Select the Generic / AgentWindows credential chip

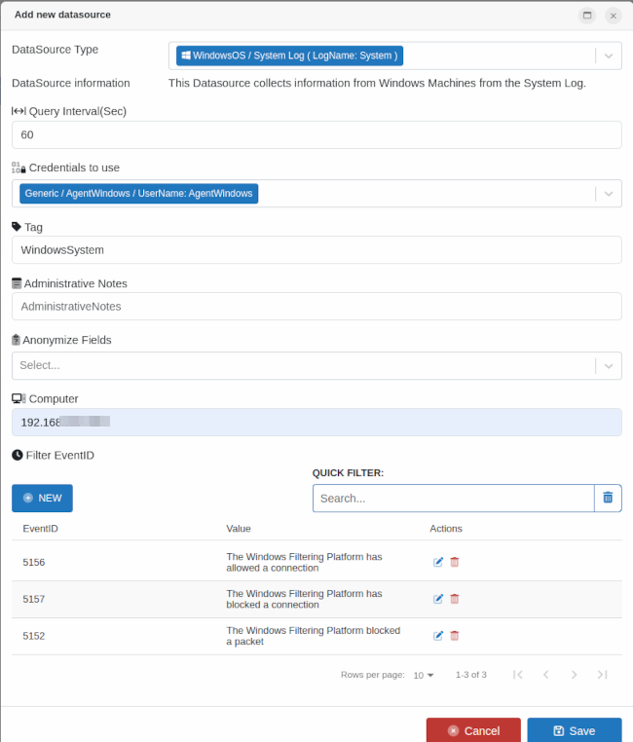138,194
